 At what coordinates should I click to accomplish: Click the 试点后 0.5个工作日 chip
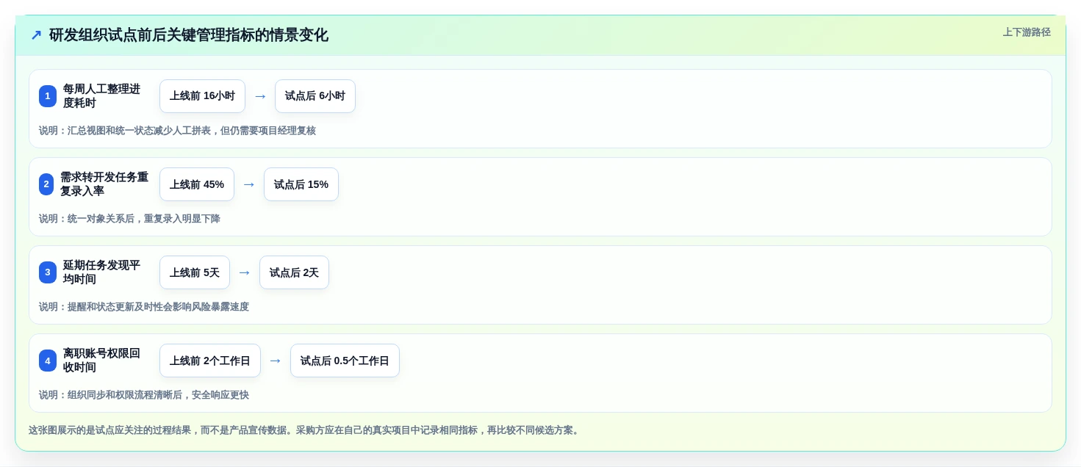(x=345, y=361)
